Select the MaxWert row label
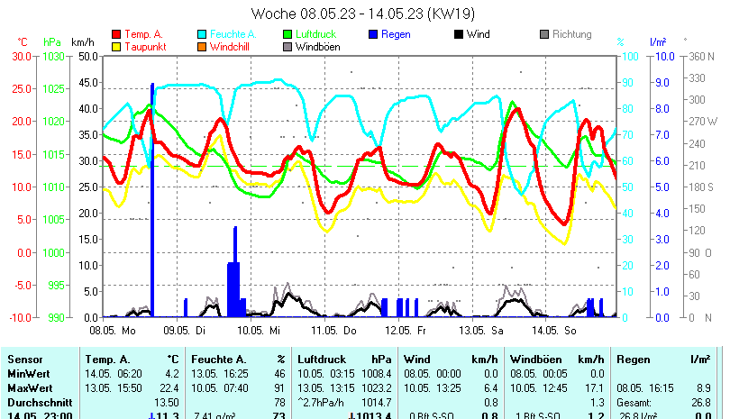The image size is (730, 419). pyautogui.click(x=30, y=387)
